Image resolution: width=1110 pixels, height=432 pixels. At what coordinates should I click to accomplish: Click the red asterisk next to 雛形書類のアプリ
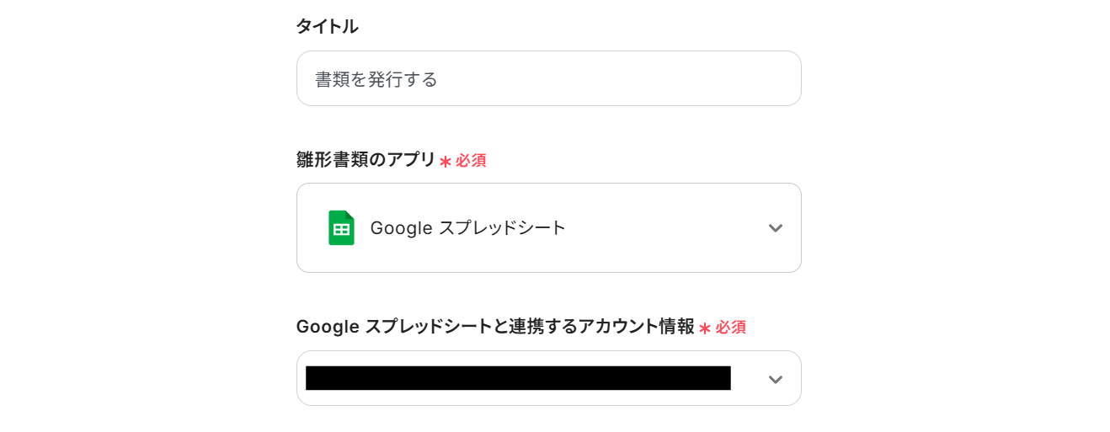click(446, 162)
